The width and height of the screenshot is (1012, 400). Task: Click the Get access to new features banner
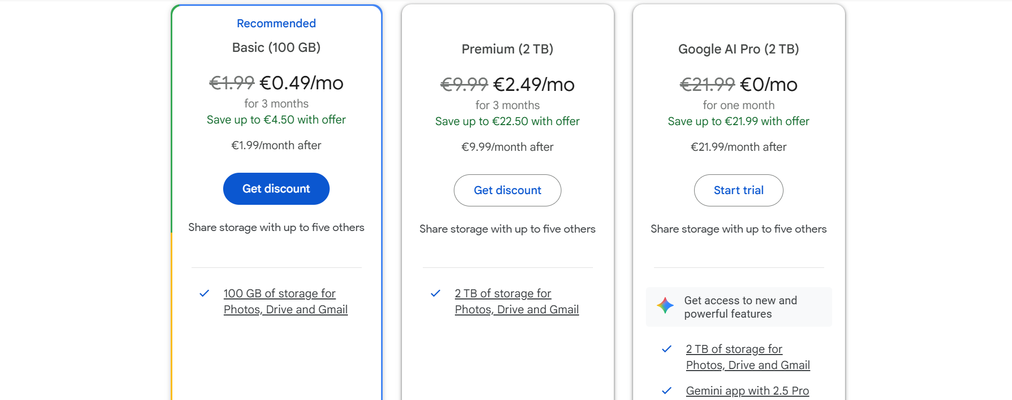tap(740, 307)
